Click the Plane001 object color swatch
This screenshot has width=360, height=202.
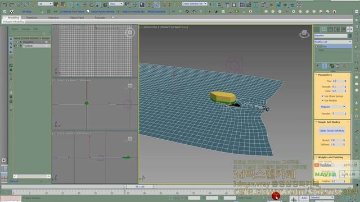350,36
